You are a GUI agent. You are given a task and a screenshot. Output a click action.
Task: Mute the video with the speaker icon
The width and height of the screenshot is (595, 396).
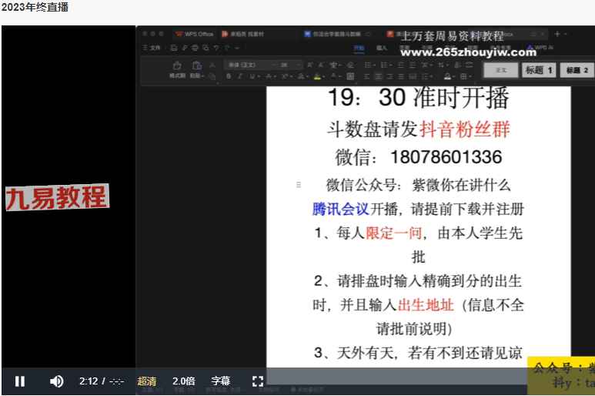tap(56, 381)
